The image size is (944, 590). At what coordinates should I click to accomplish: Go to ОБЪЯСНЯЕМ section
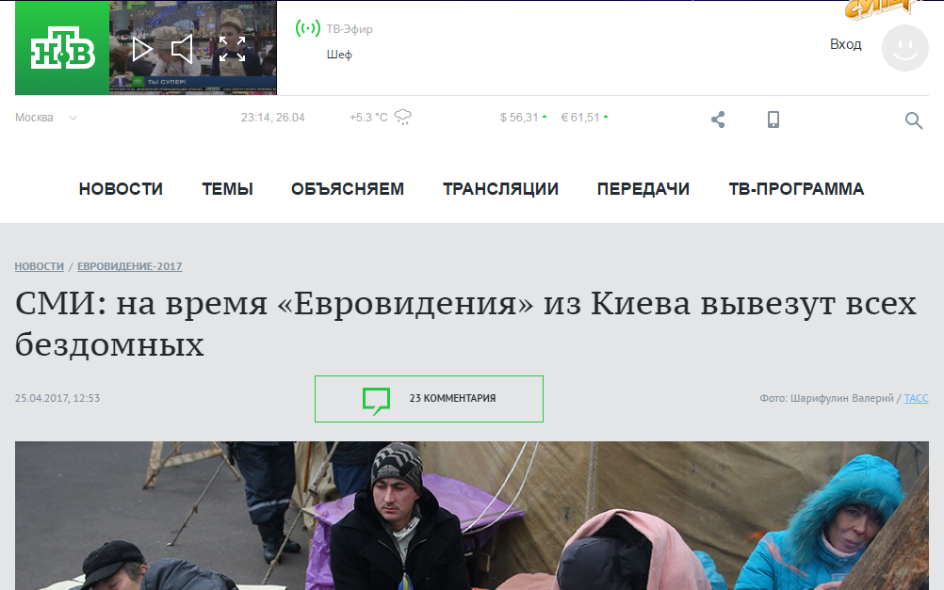348,189
